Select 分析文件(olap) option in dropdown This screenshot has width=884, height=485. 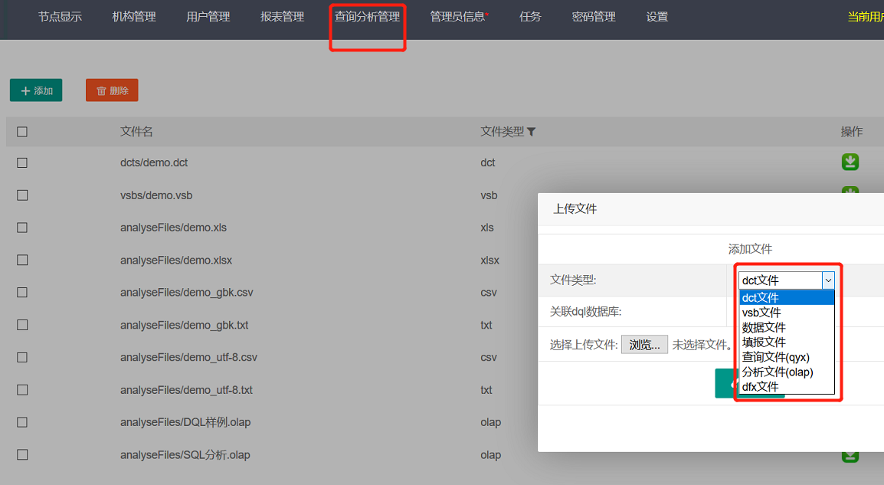(787, 372)
